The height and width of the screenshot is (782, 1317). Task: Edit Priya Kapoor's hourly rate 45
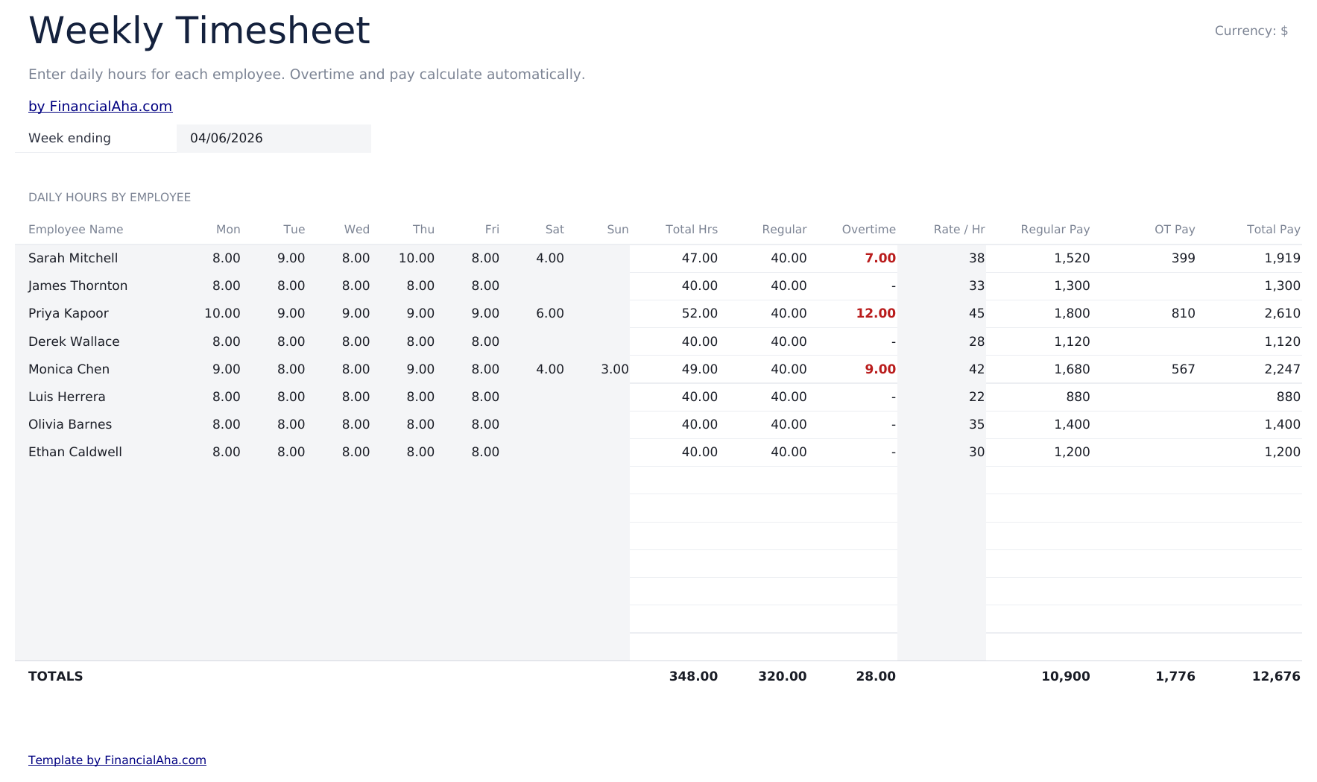[x=976, y=313]
